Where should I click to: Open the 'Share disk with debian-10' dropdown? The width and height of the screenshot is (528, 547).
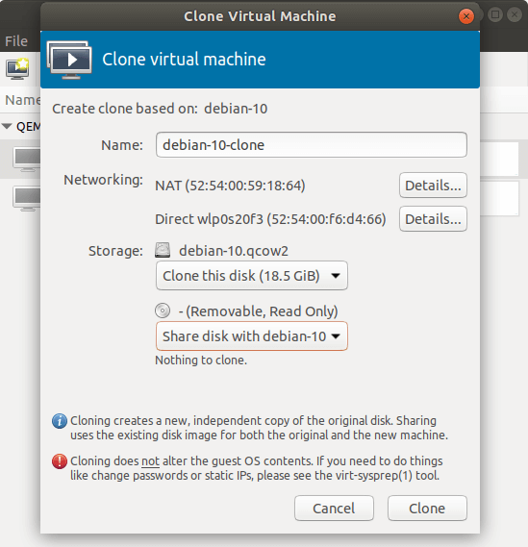pos(252,336)
